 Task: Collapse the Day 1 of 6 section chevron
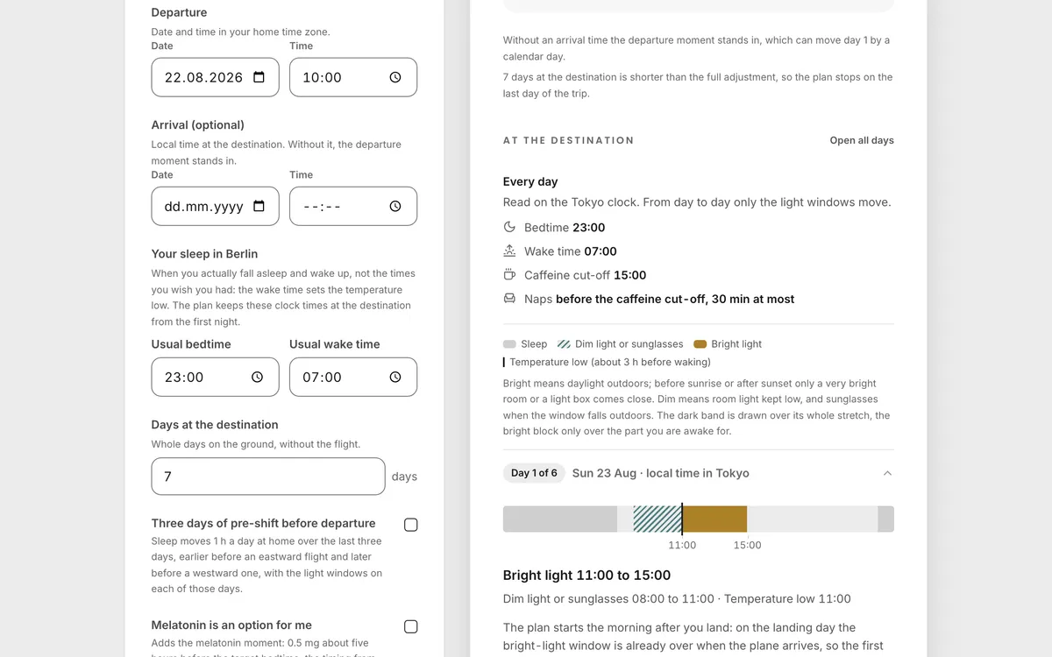coord(887,473)
